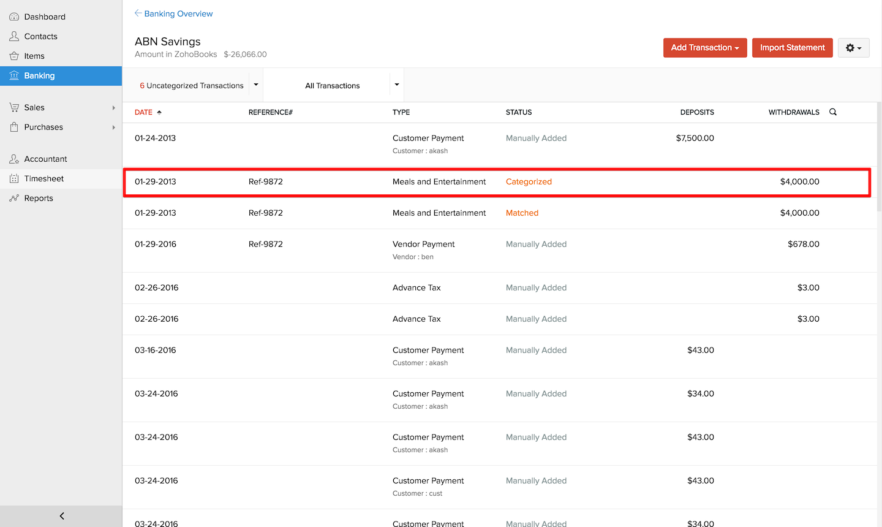This screenshot has width=882, height=527.
Task: Click the Items basket icon
Action: (14, 56)
